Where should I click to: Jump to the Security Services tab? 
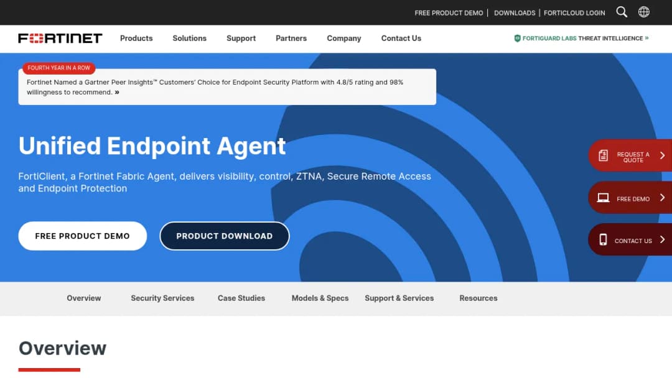pos(162,298)
